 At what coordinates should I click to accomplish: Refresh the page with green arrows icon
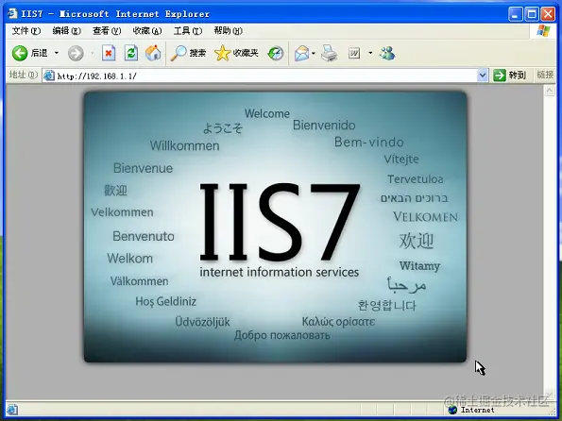tap(131, 53)
